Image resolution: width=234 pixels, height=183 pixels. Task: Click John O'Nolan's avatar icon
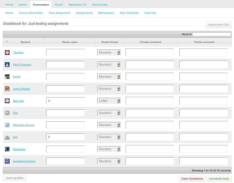[7, 89]
